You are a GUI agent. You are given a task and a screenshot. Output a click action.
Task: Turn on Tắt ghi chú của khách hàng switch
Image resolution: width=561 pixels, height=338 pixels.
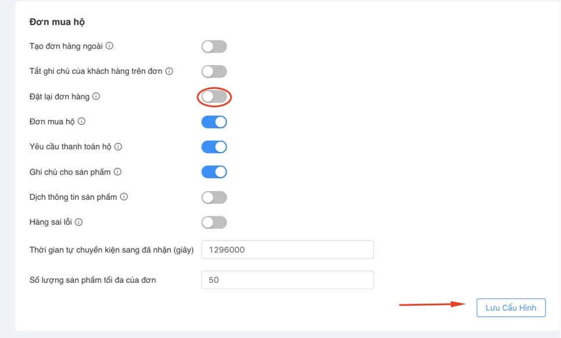214,71
